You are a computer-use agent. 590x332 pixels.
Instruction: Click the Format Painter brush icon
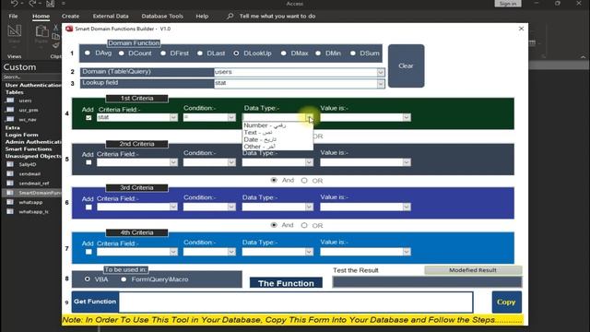click(x=55, y=45)
